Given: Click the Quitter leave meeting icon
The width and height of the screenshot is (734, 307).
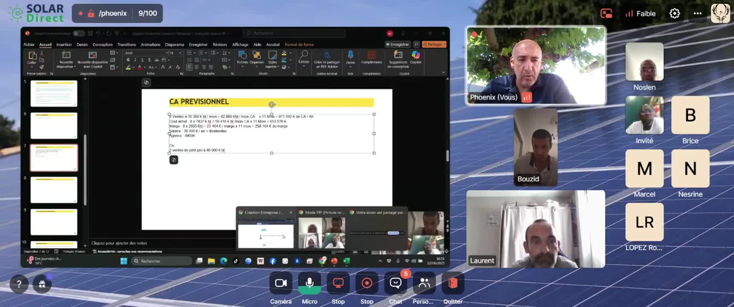Looking at the screenshot, I should click(453, 283).
